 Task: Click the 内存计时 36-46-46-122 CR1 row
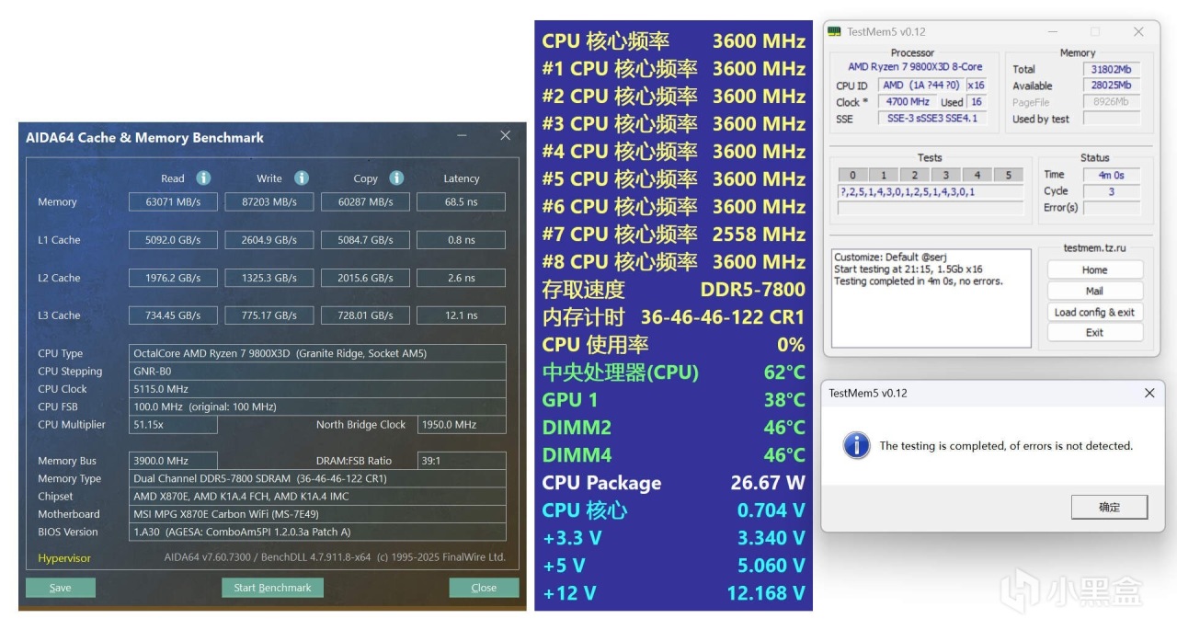(673, 316)
